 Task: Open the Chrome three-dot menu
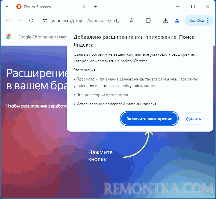pos(208,21)
